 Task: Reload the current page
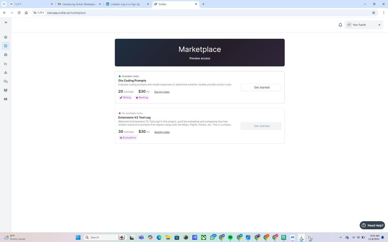pos(19,13)
